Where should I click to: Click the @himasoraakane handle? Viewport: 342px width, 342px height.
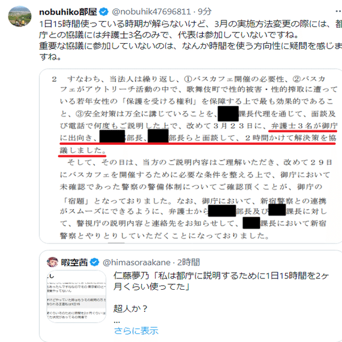tap(136, 262)
